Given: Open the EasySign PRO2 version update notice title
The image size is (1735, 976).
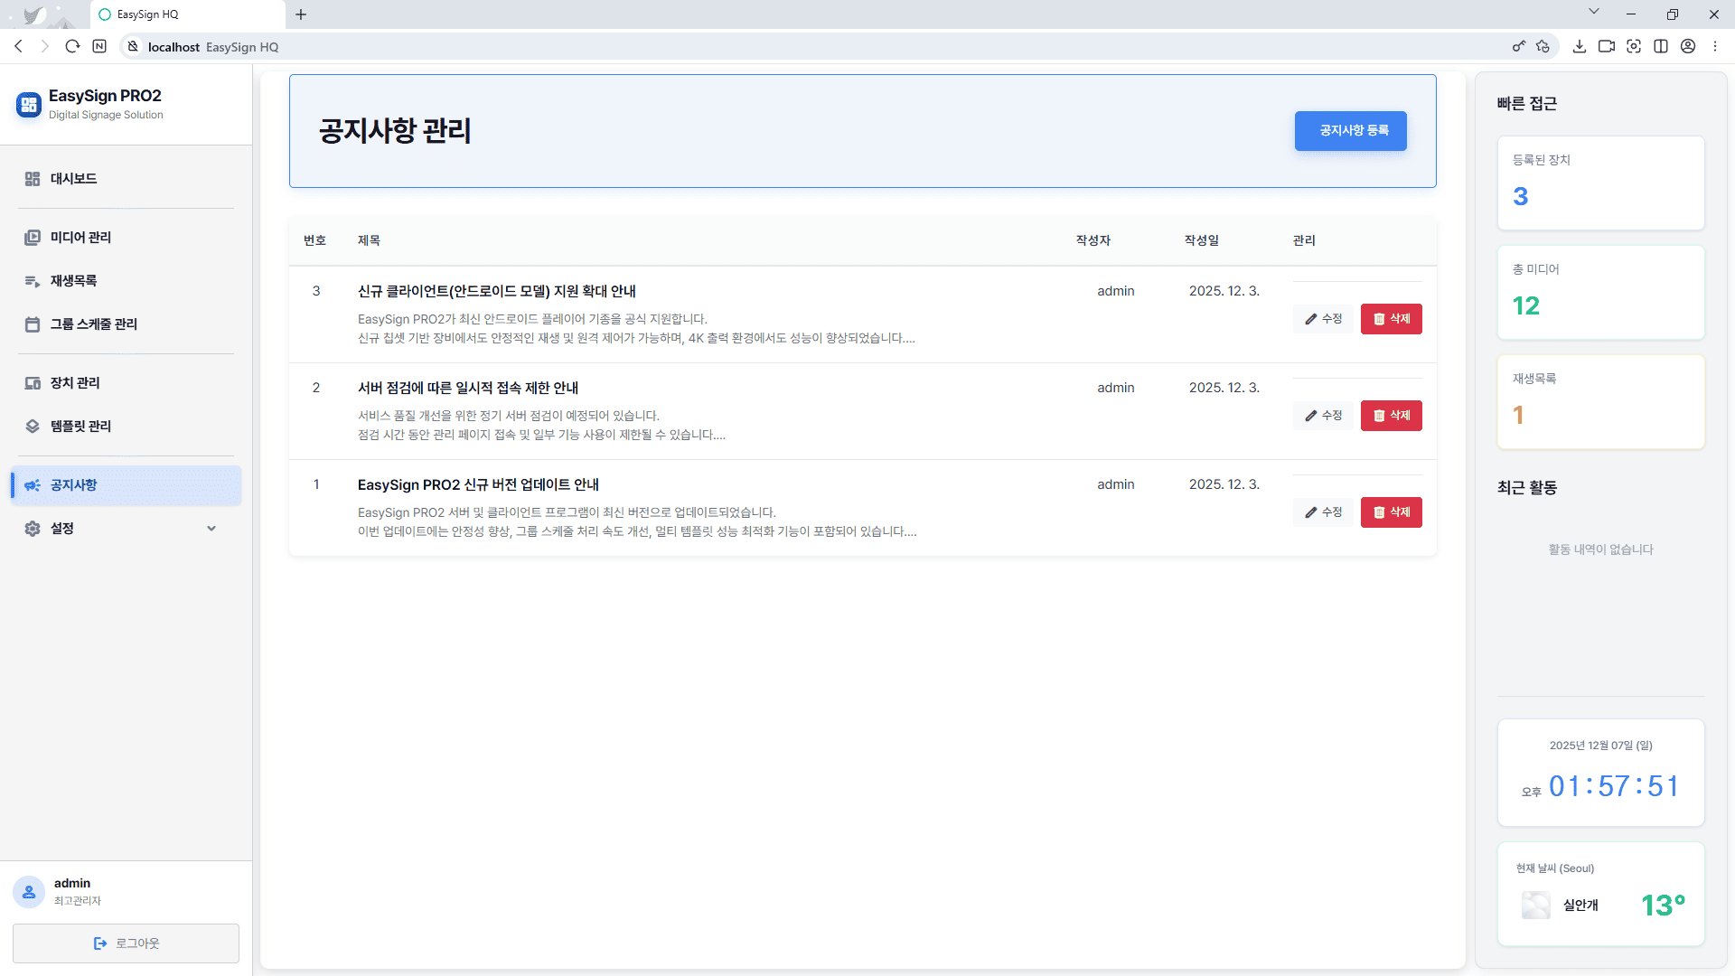Looking at the screenshot, I should pos(478,484).
